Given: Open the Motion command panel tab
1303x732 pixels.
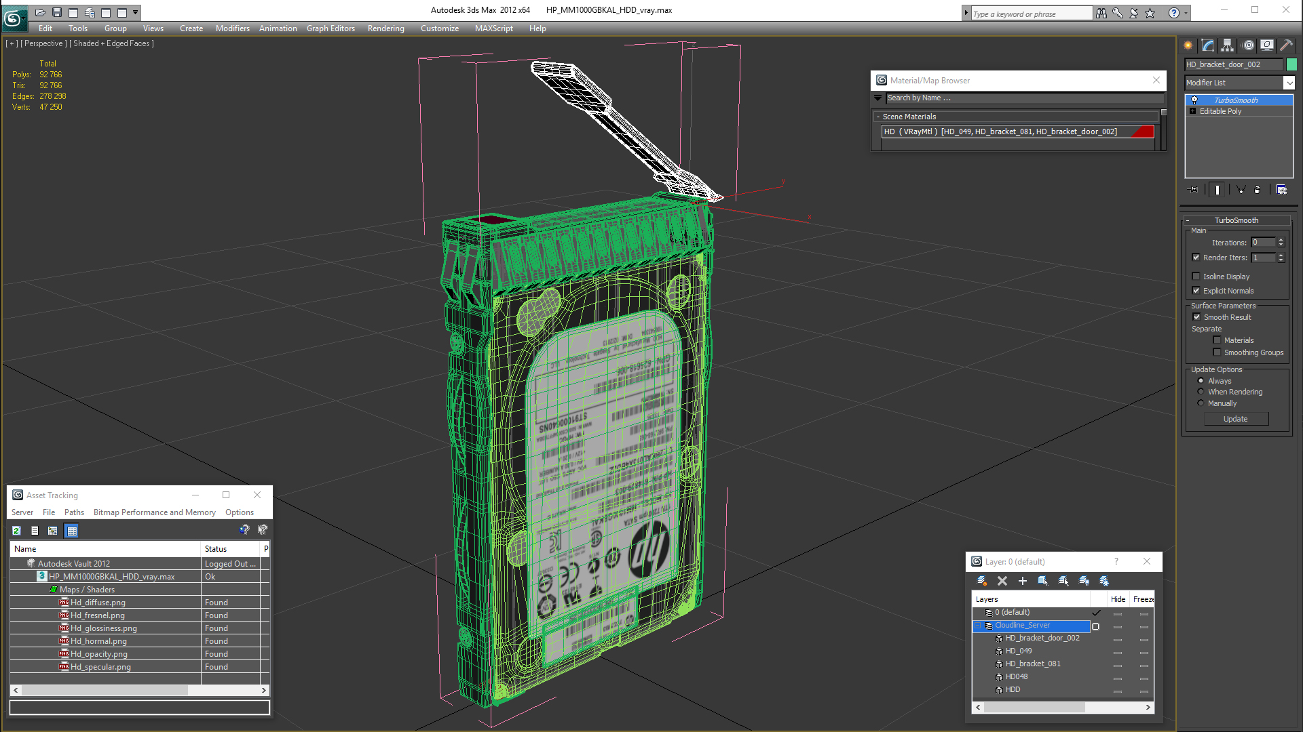Looking at the screenshot, I should click(1248, 45).
